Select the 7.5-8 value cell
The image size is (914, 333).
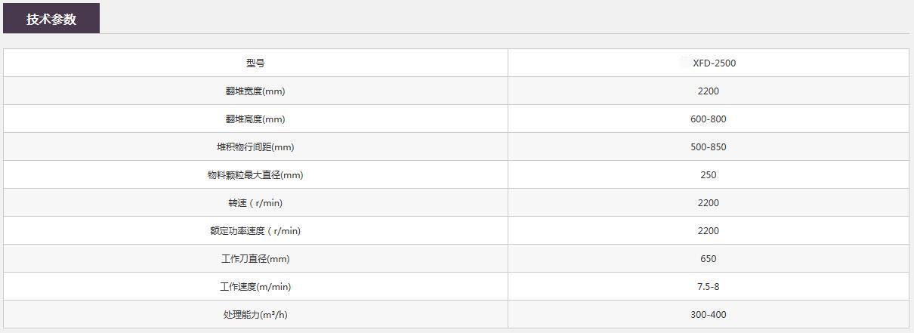coord(708,287)
